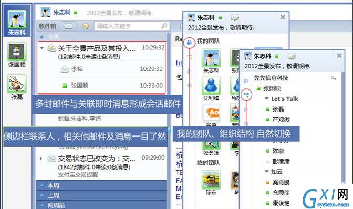Select 严观微 in the organization tree
The width and height of the screenshot is (353, 209).
(281, 119)
